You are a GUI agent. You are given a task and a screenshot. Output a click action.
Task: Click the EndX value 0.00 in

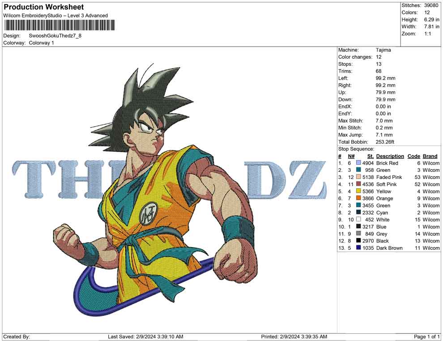[x=383, y=107]
